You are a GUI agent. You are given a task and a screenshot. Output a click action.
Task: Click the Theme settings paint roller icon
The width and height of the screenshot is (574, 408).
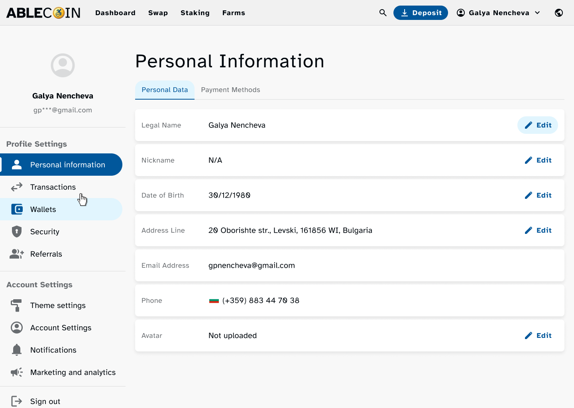17,305
